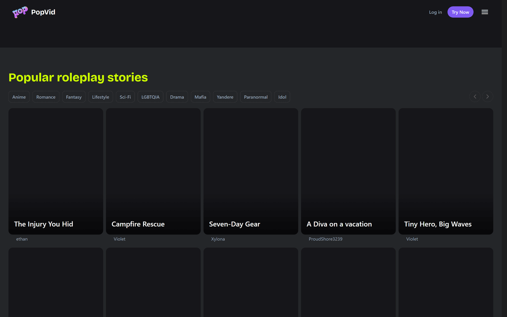The width and height of the screenshot is (507, 317).
Task: Filter stories by Anime
Action: click(x=19, y=97)
